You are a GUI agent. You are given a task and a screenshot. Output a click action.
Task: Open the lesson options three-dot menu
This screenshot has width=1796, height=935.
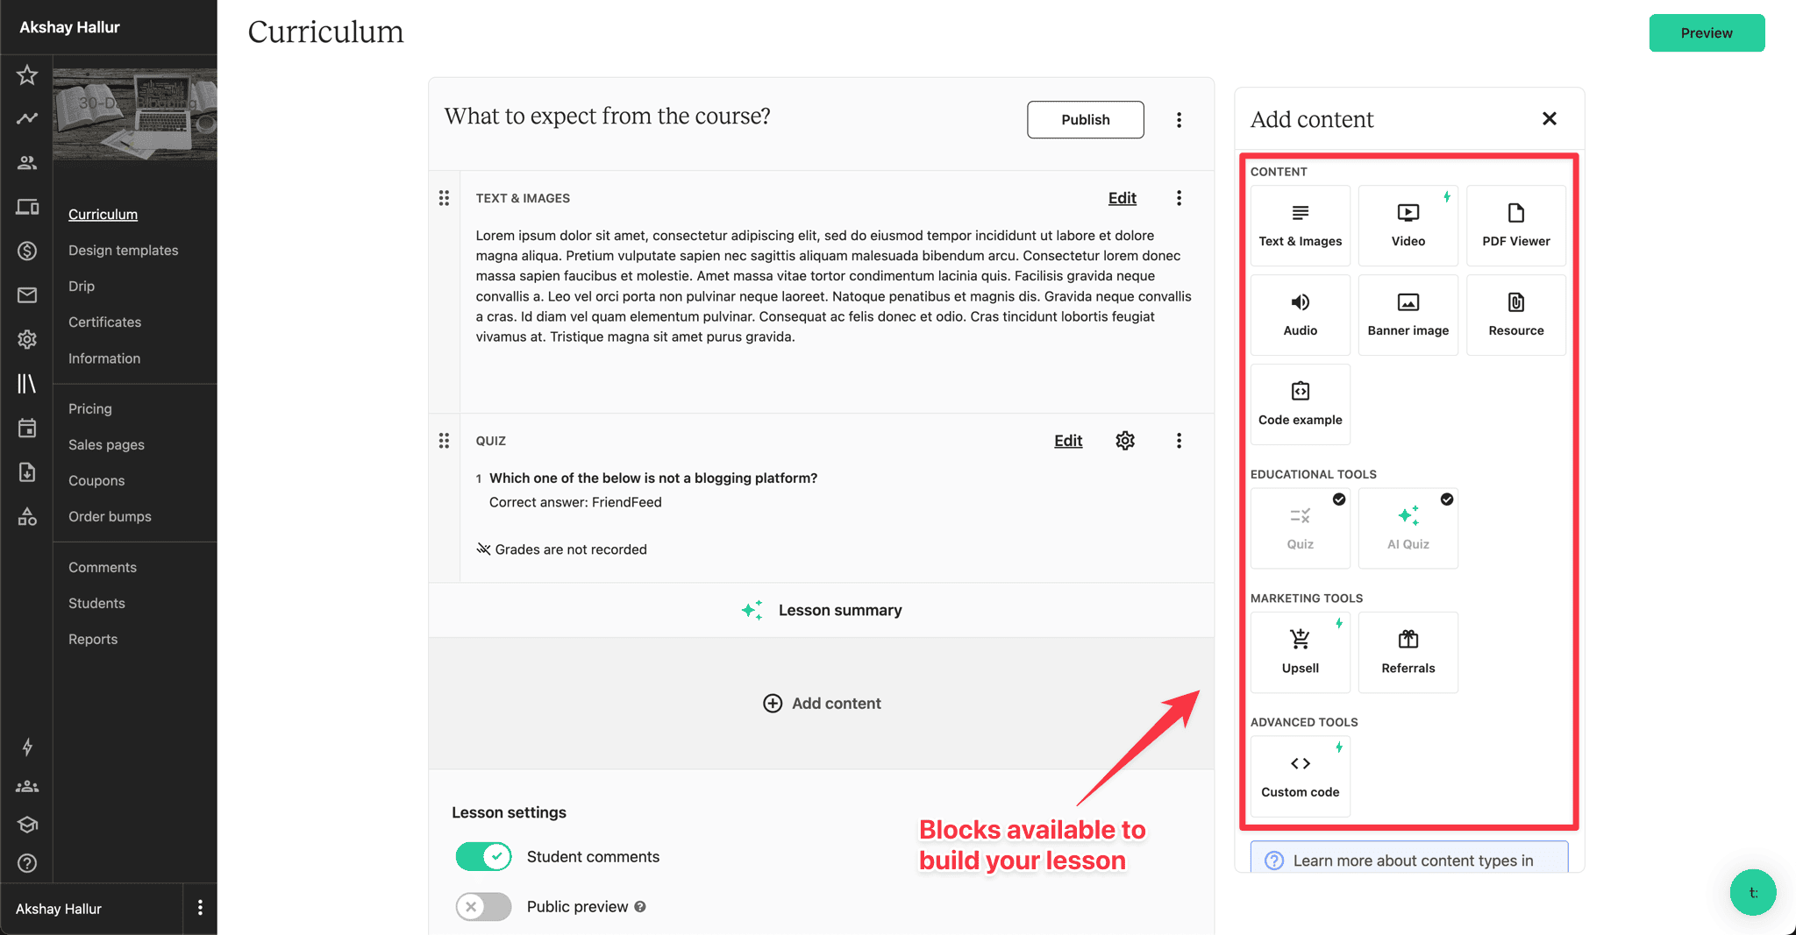pyautogui.click(x=1179, y=120)
